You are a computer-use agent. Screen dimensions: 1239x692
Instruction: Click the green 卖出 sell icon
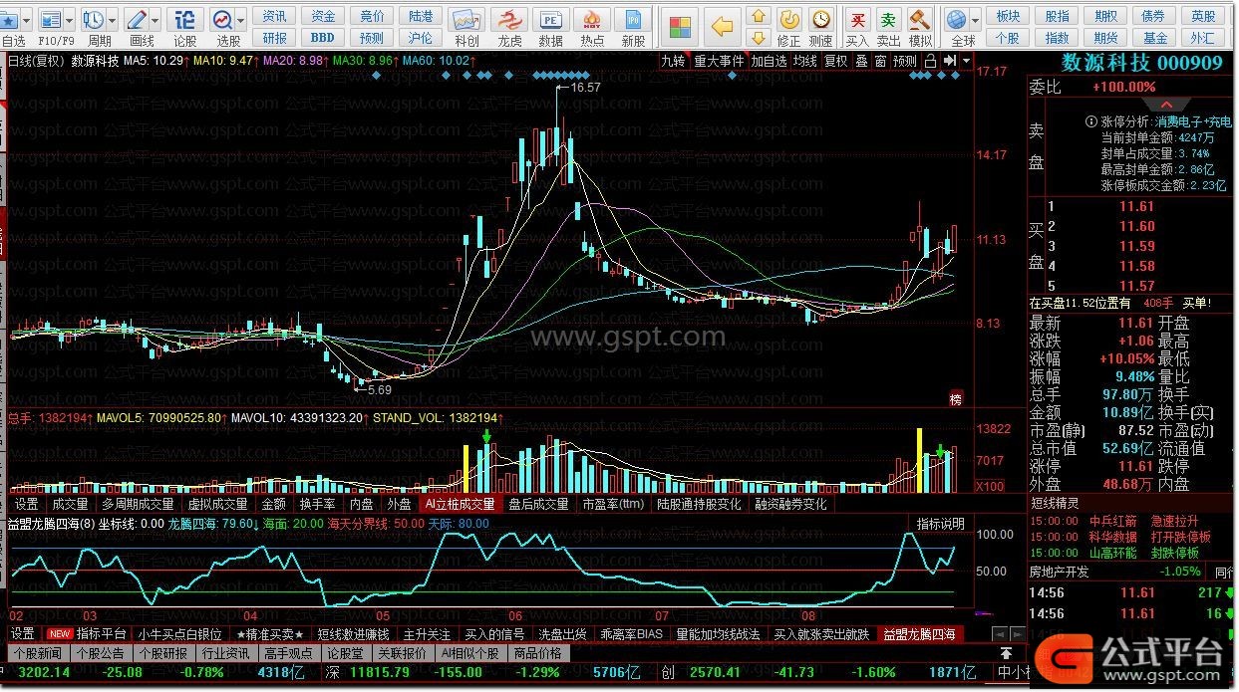coord(888,19)
